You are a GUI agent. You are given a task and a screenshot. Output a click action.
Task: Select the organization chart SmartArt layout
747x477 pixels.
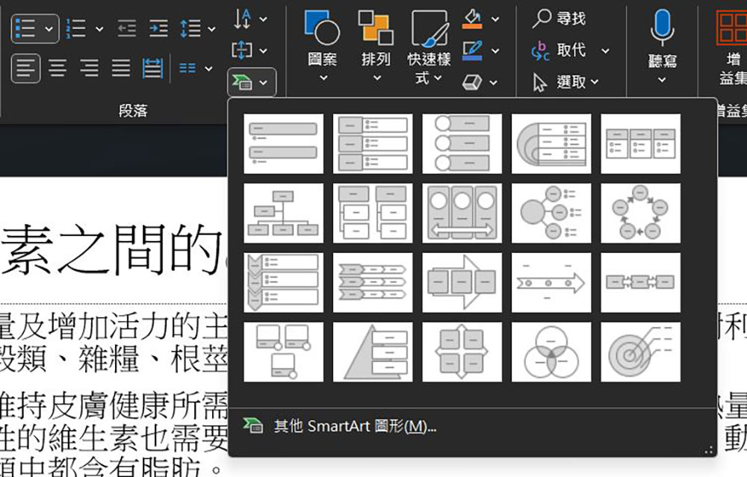pos(283,213)
